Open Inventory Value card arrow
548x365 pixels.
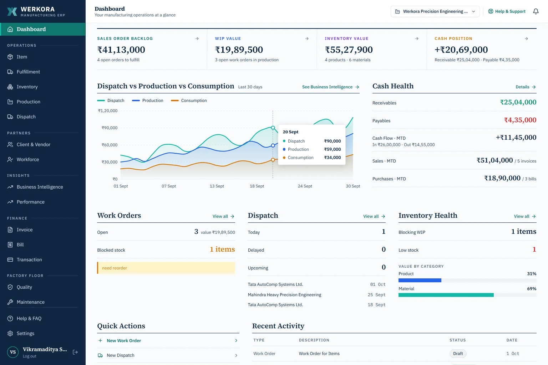[x=417, y=38]
